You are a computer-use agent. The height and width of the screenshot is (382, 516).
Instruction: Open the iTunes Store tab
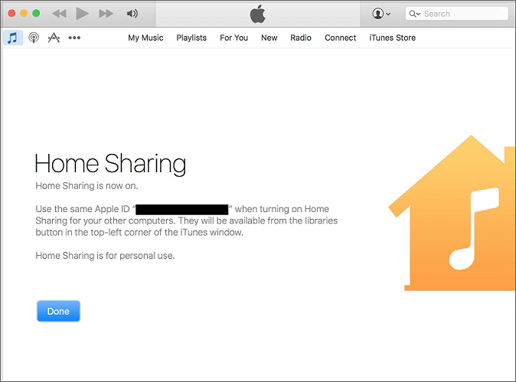392,38
